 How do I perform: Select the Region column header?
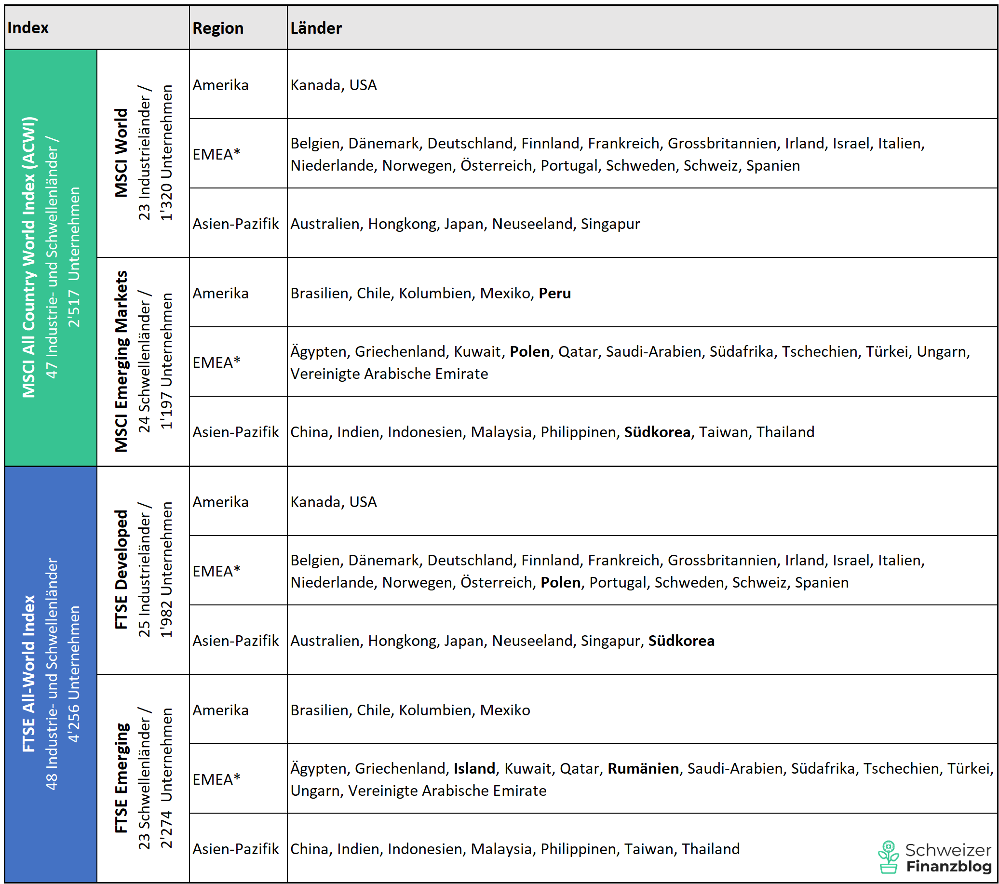(x=217, y=28)
